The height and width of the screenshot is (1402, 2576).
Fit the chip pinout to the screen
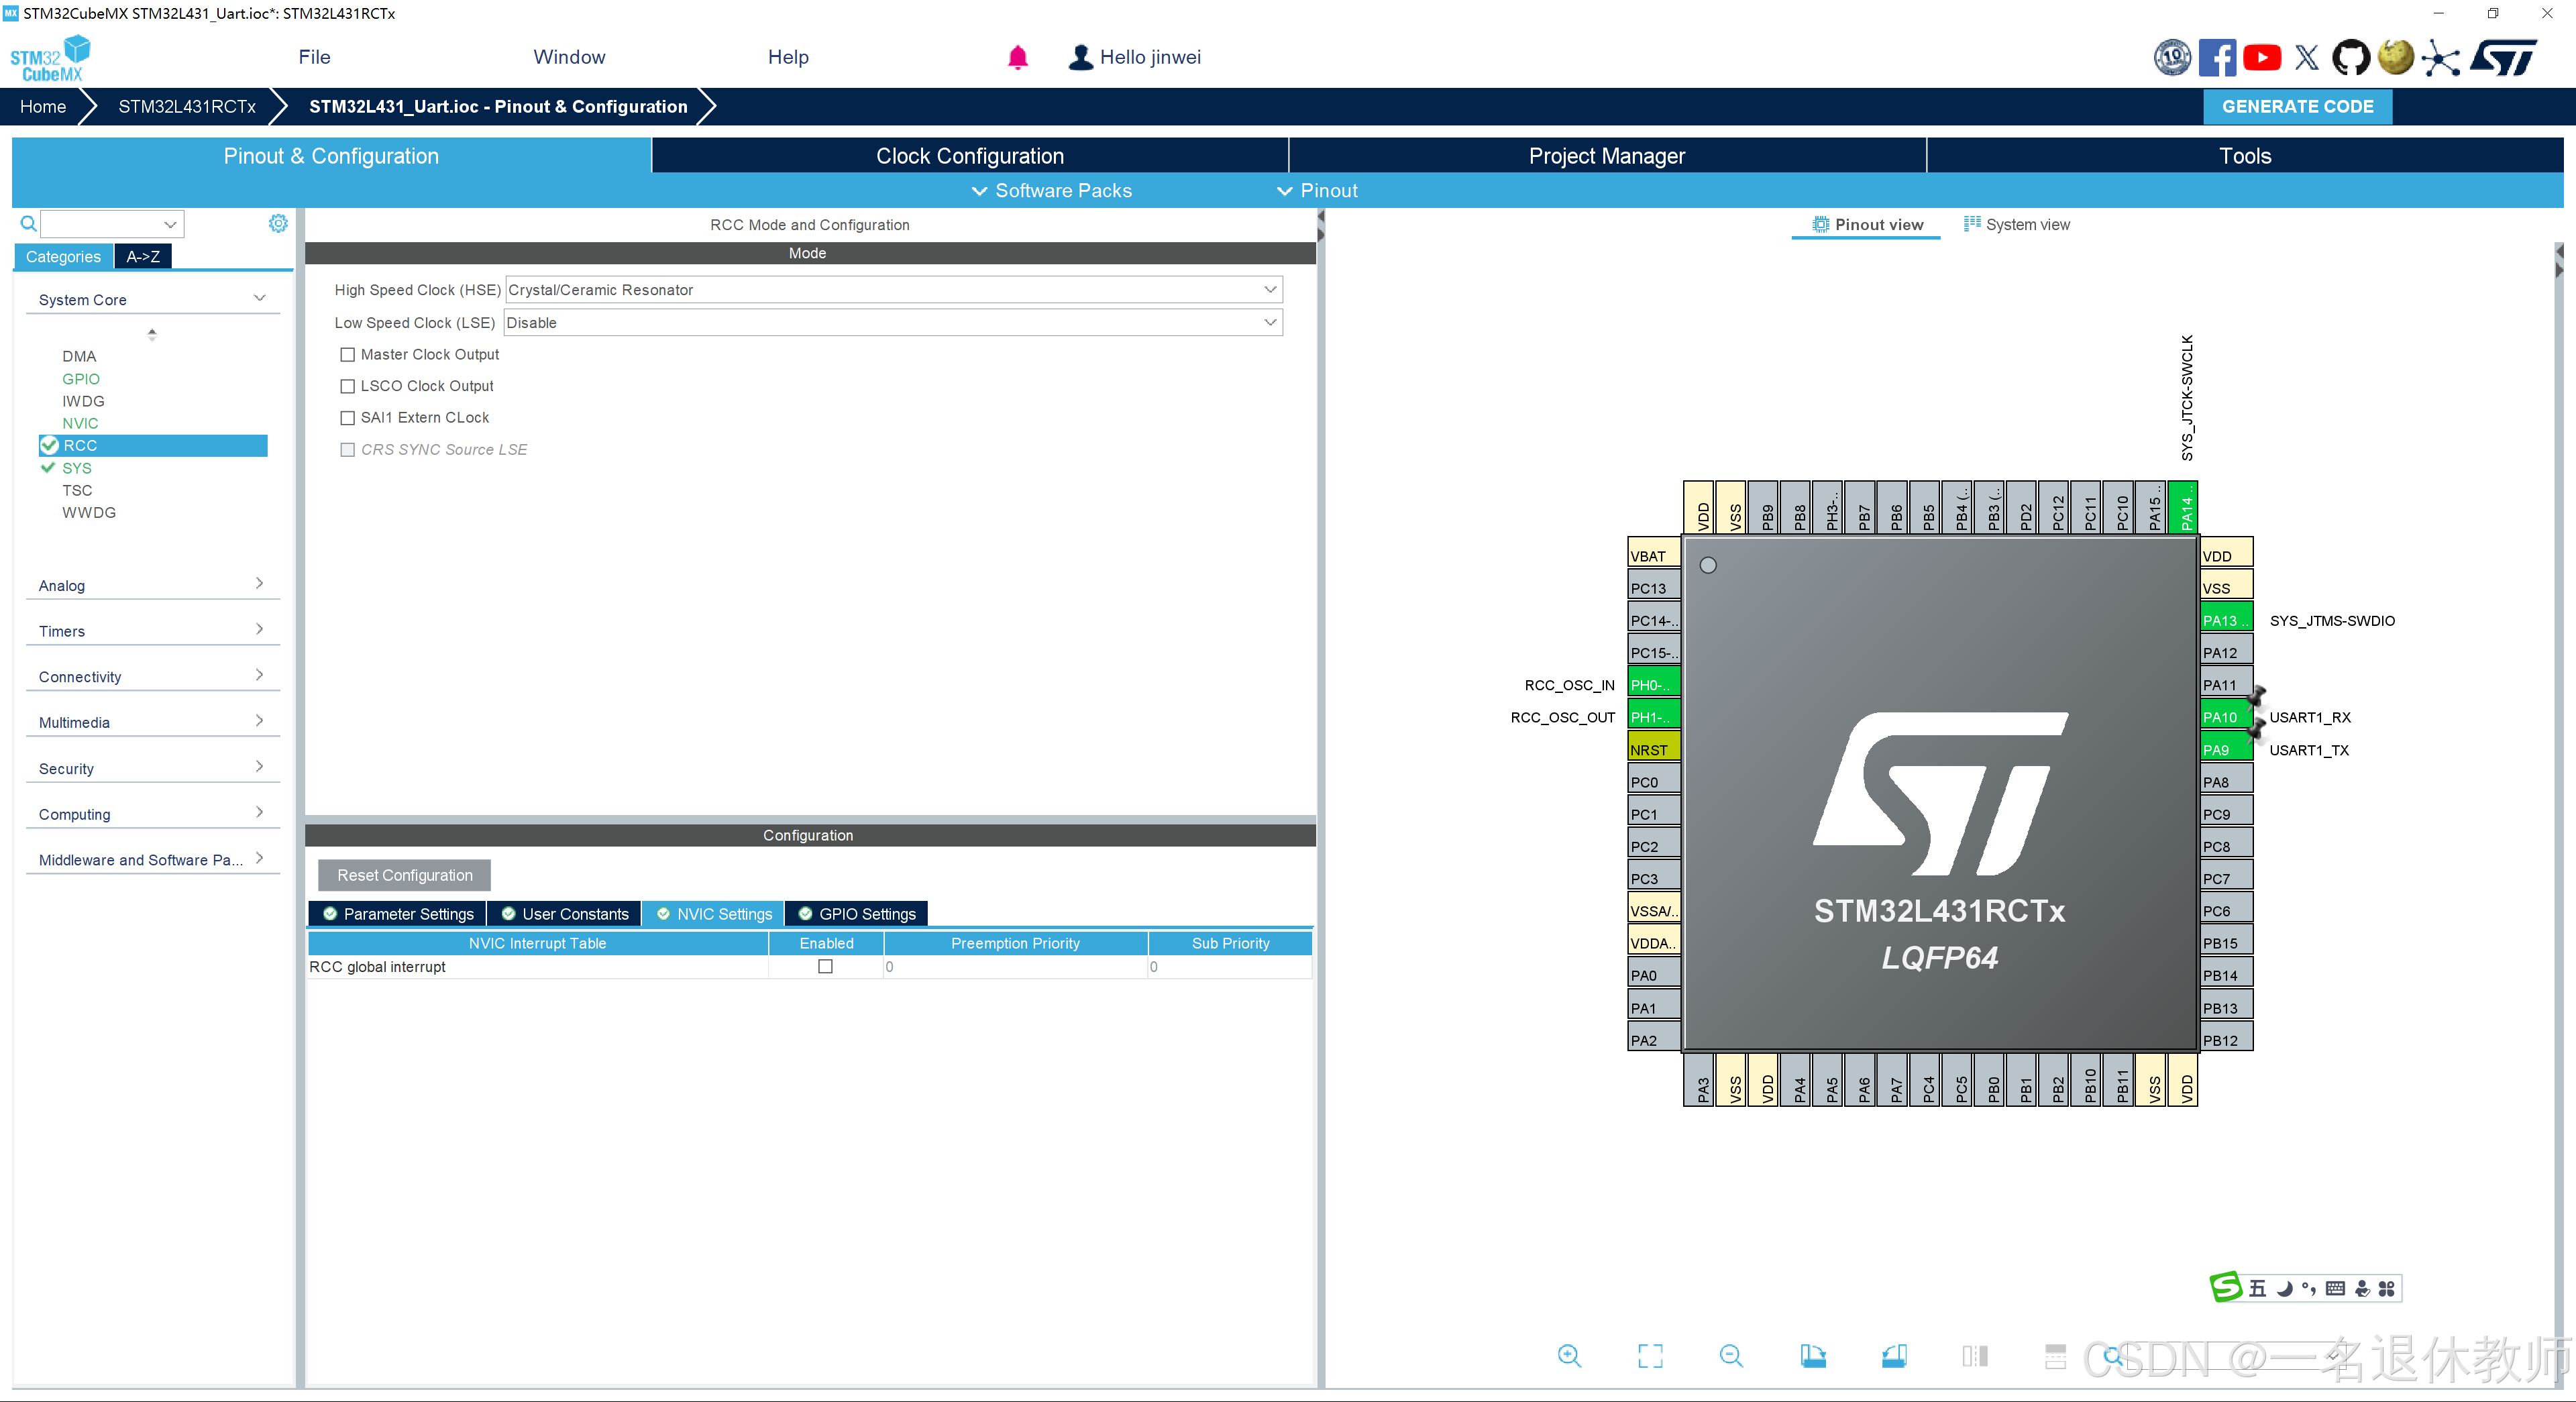coord(1650,1356)
